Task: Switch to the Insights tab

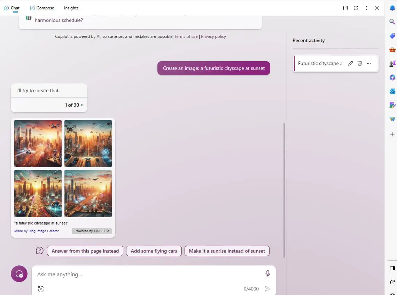Action: pyautogui.click(x=71, y=8)
